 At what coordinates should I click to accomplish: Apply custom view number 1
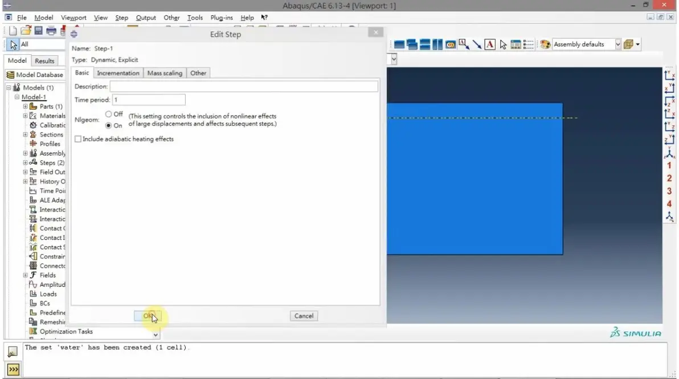point(669,165)
